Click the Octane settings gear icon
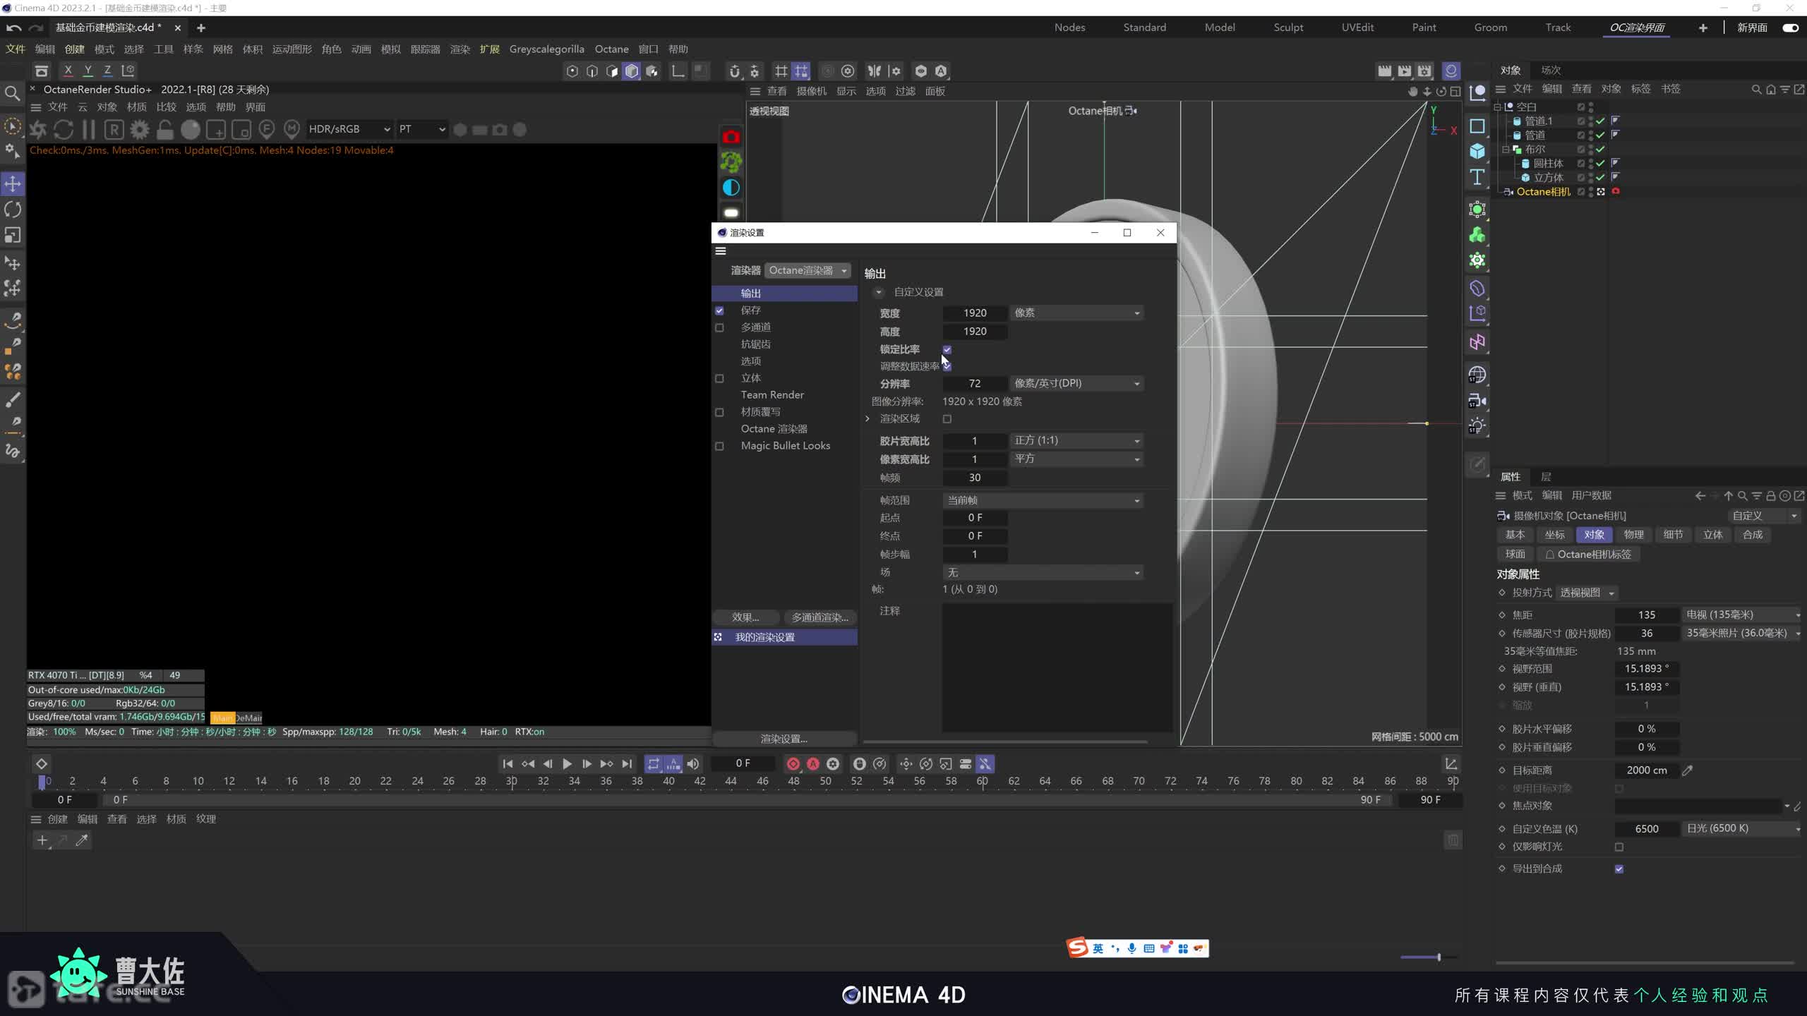Image resolution: width=1807 pixels, height=1016 pixels. [x=140, y=130]
